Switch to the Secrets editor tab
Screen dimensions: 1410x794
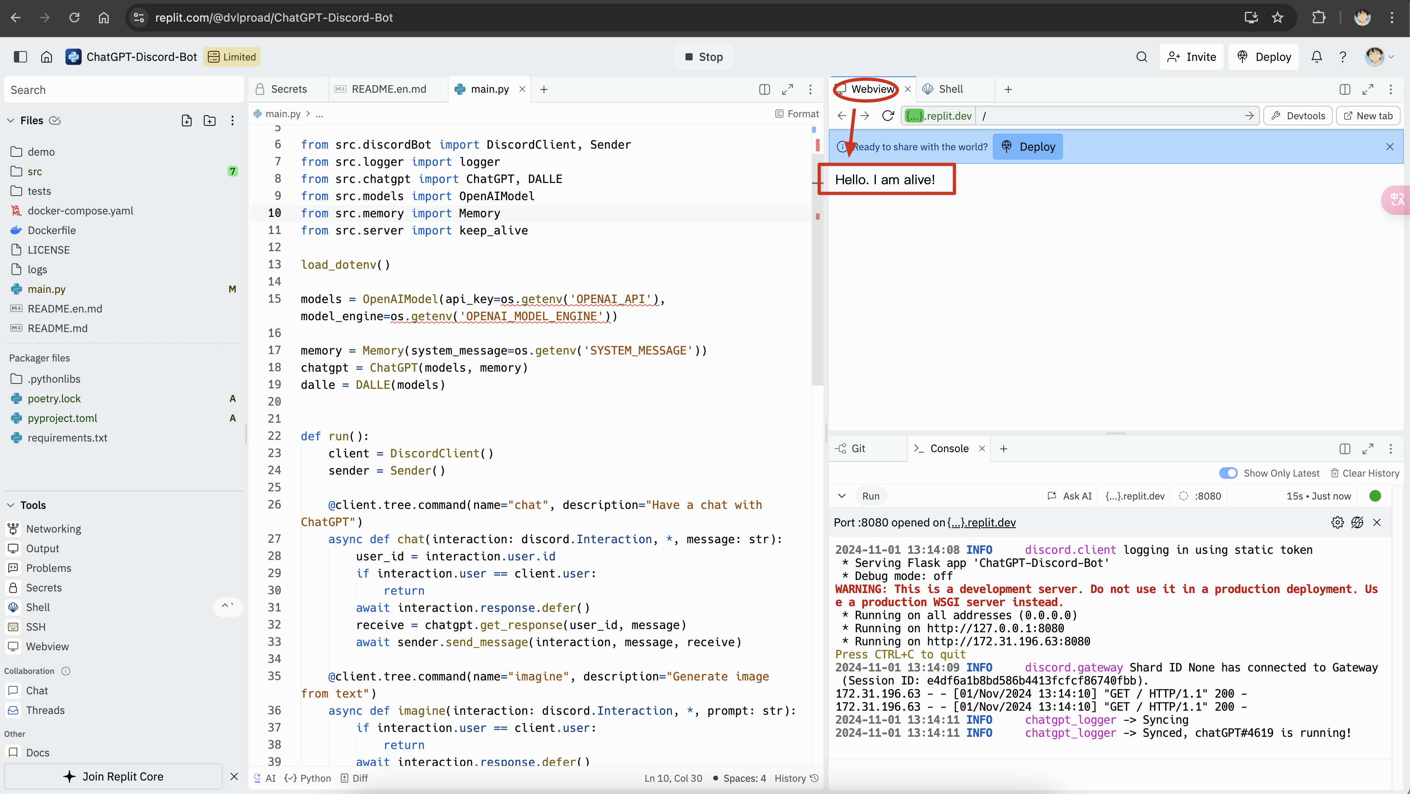[289, 89]
